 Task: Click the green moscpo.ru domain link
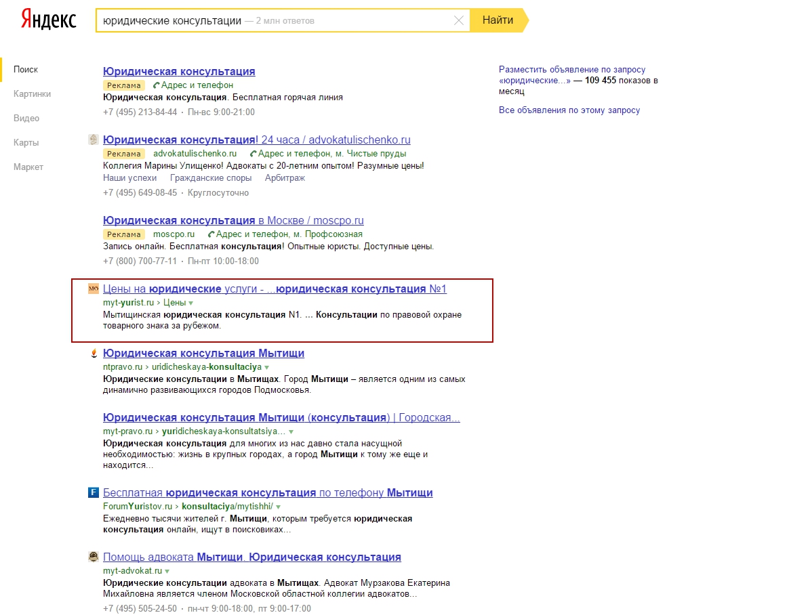pos(174,234)
